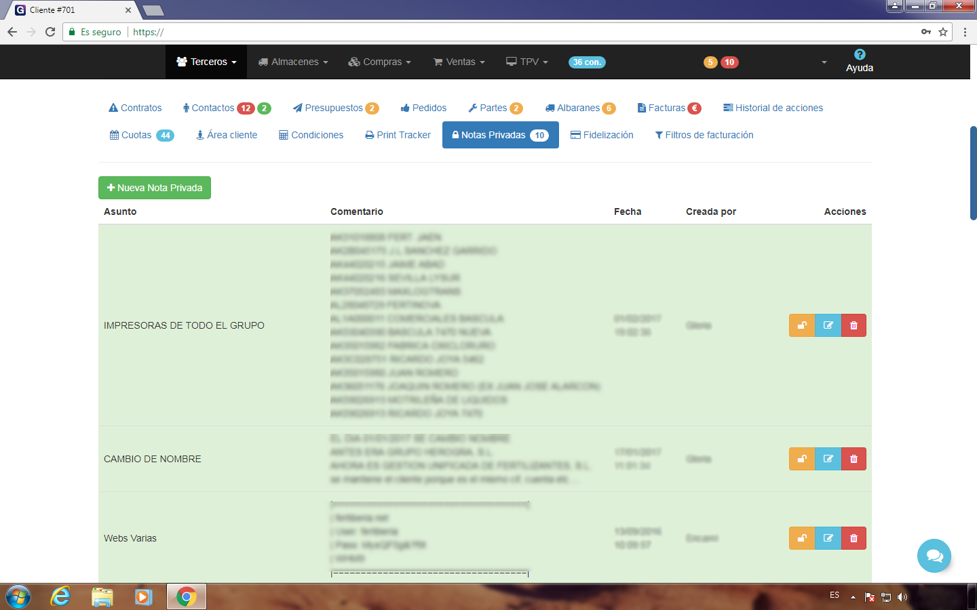
Task: Toggle lock on Webs Varias note
Action: 801,538
